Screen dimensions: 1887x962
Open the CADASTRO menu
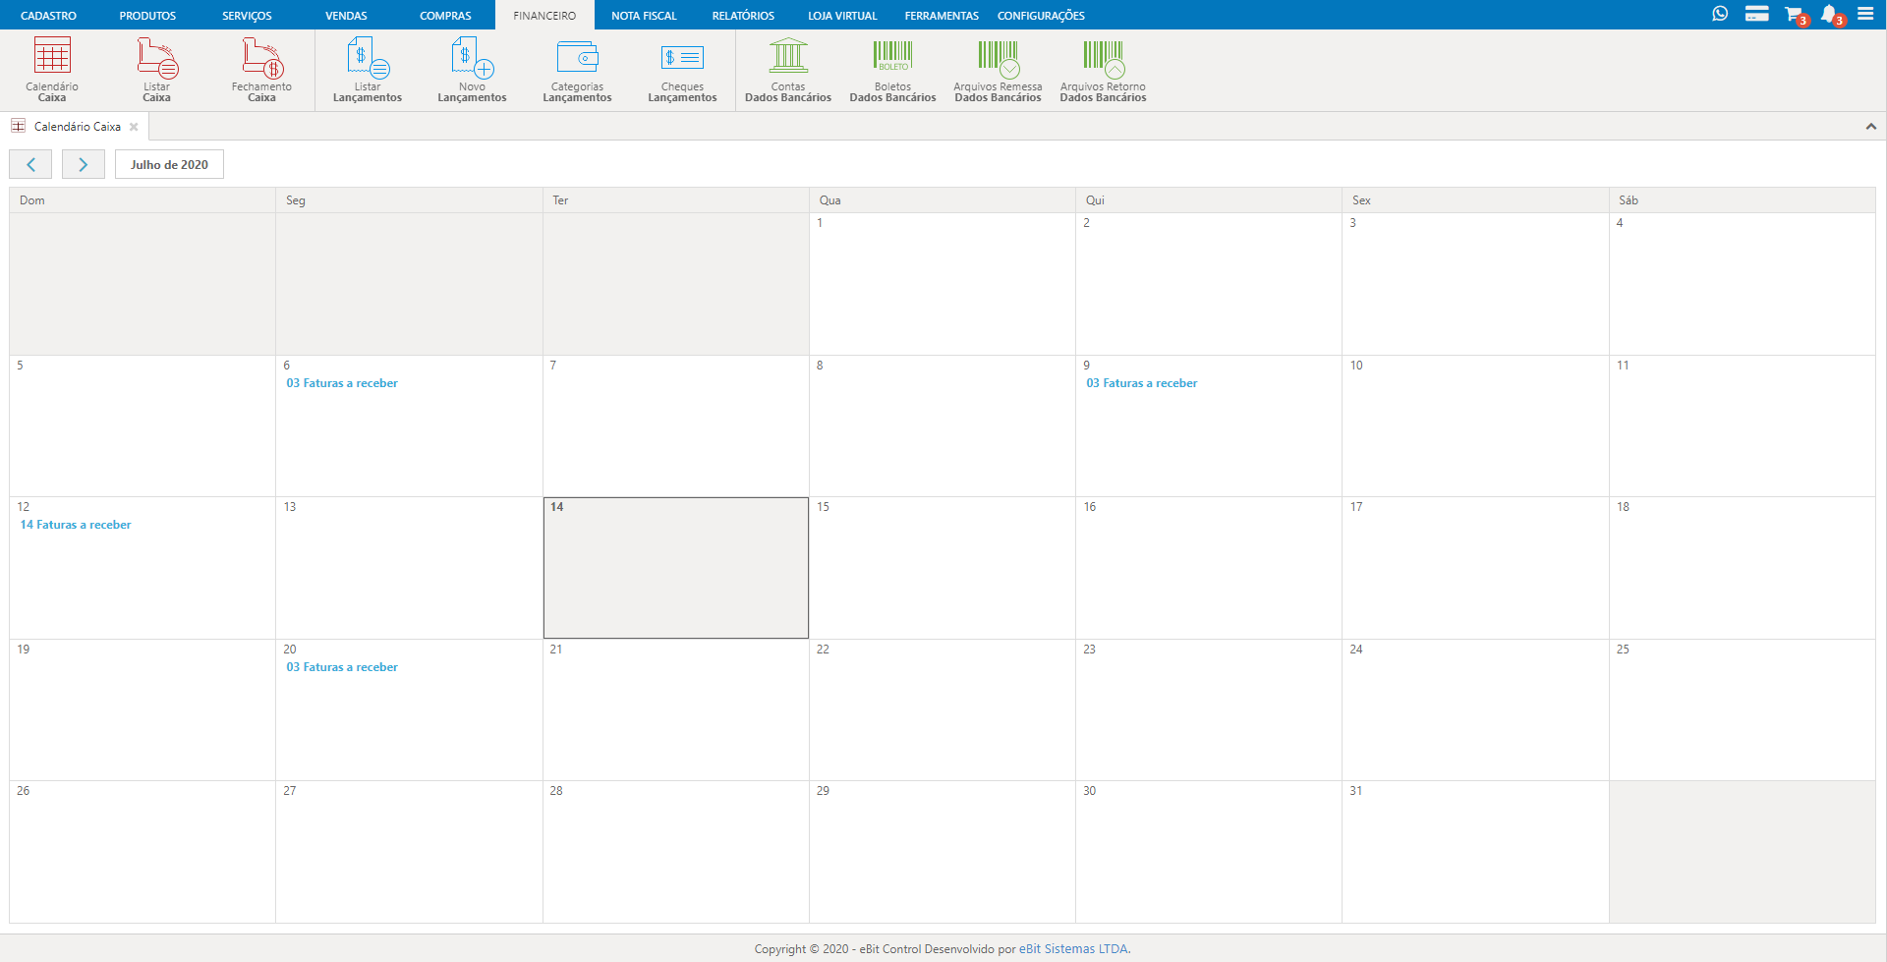click(48, 15)
